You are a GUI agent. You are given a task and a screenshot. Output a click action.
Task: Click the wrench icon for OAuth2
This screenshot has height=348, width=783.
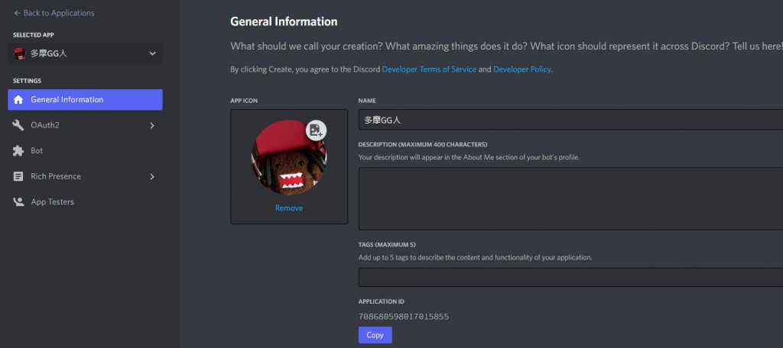pos(18,125)
